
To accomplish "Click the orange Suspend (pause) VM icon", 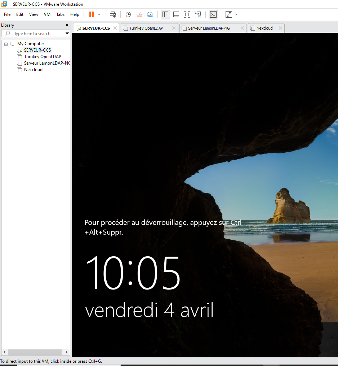I will 92,14.
